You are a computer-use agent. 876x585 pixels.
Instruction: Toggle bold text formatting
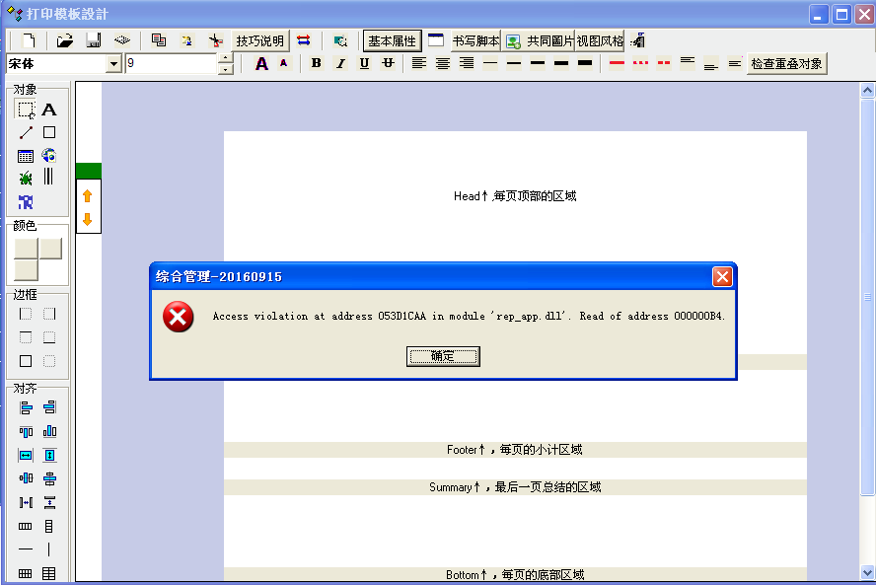[316, 63]
